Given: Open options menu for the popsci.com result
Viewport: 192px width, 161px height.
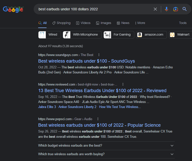Looking at the screenshot, I should click(x=98, y=119).
